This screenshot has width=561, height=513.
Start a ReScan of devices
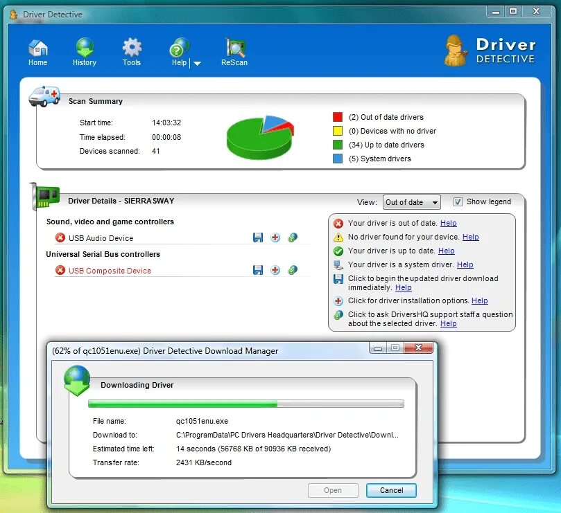234,52
